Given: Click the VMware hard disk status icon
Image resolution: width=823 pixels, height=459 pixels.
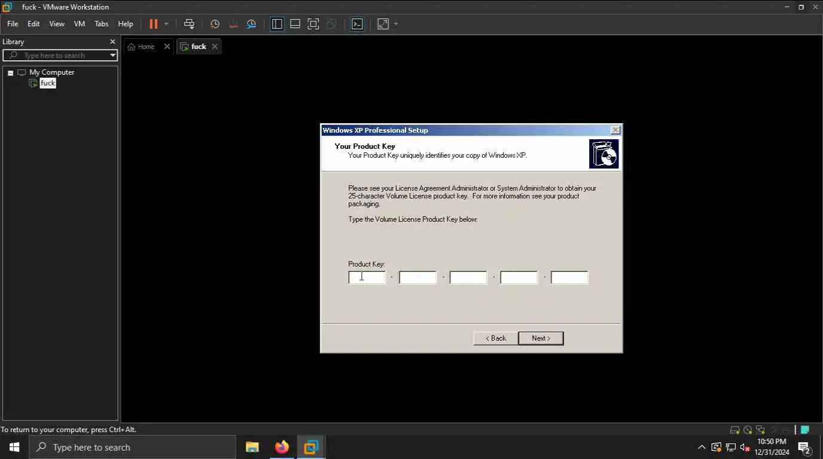Looking at the screenshot, I should [735, 430].
